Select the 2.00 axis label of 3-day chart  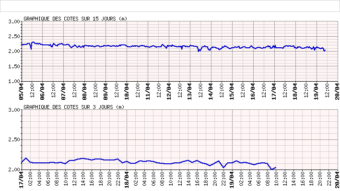[x=14, y=170]
